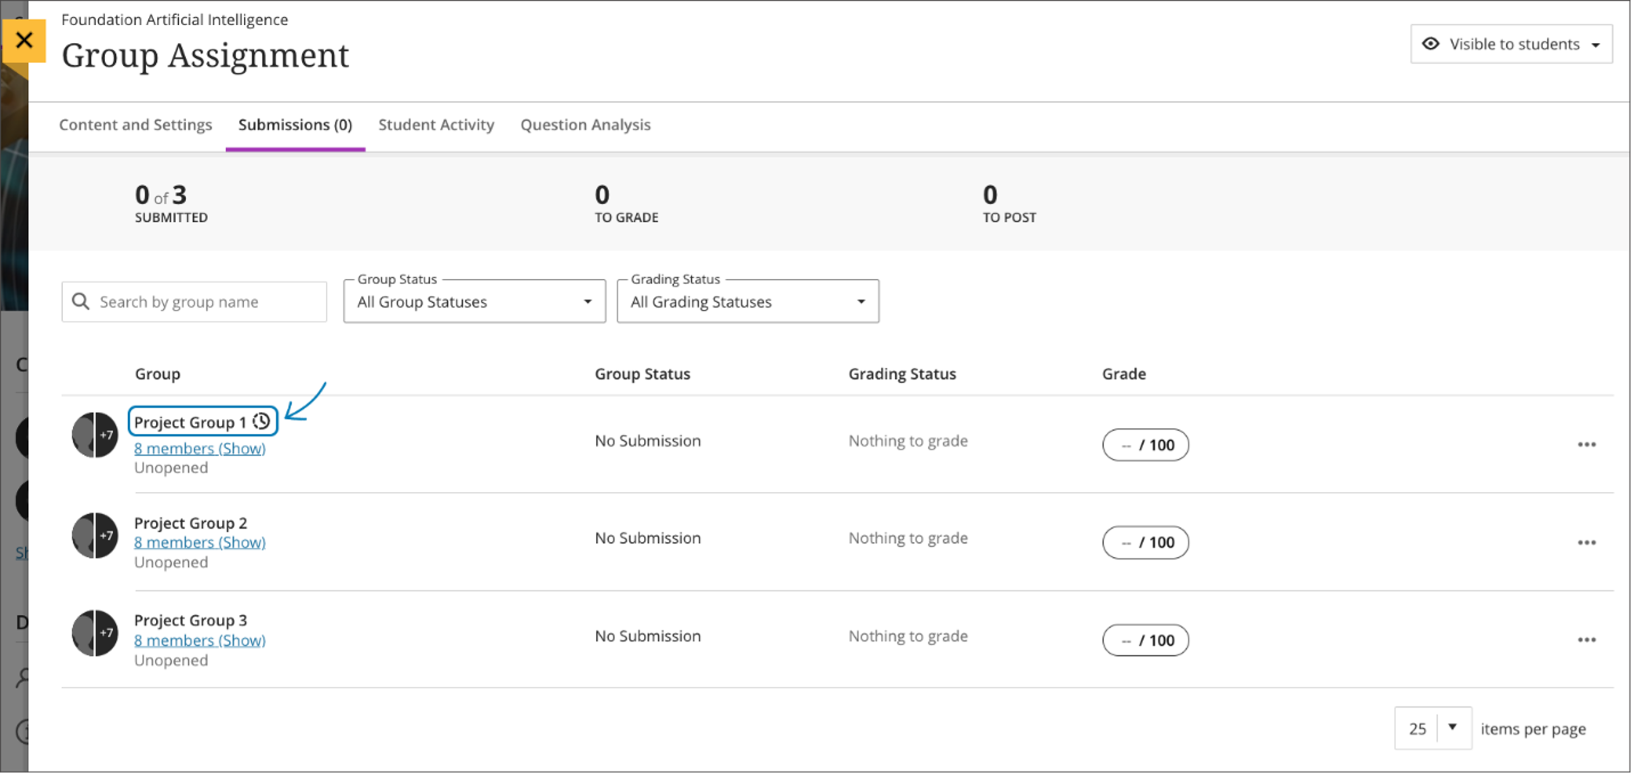Click Project Group 3 avatar icon

pyautogui.click(x=94, y=633)
